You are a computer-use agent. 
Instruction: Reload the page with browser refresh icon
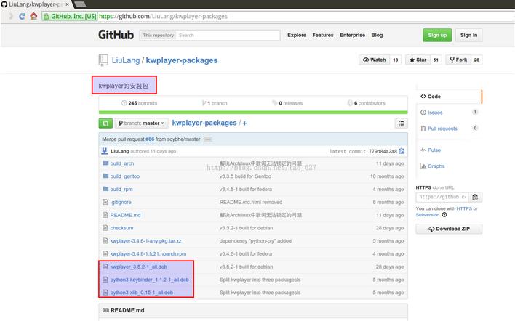pos(22,16)
